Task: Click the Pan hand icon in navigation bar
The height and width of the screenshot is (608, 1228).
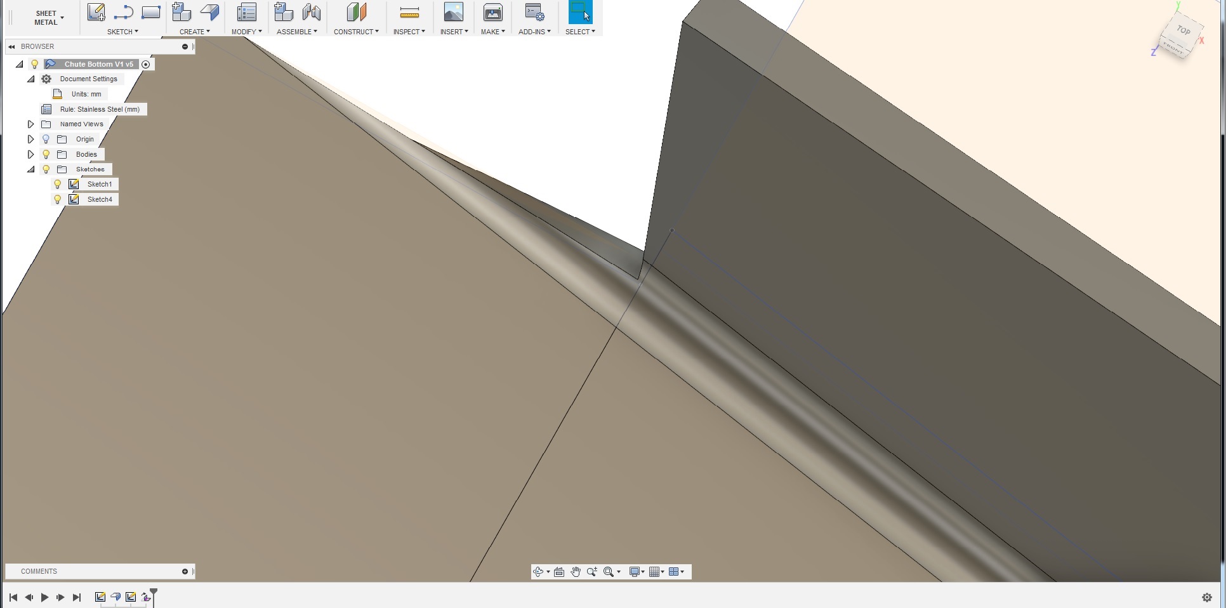Action: [x=576, y=572]
